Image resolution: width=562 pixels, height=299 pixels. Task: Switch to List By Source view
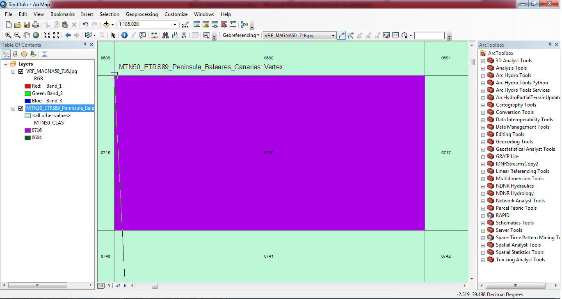click(15, 54)
